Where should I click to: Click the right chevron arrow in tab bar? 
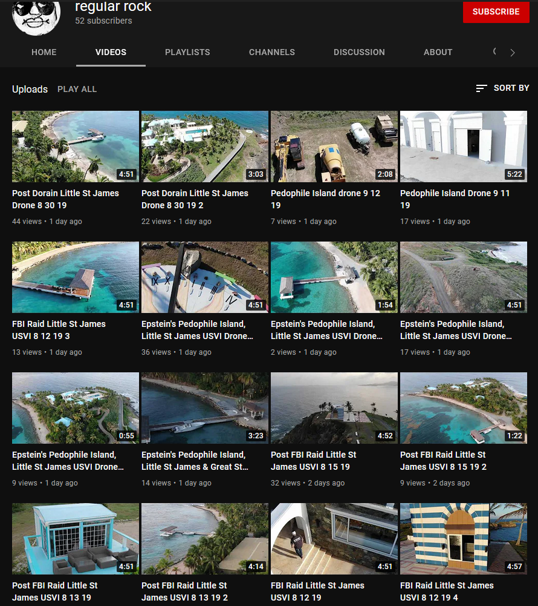point(513,53)
